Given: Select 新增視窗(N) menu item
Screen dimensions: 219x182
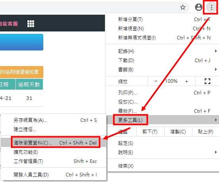Looking at the screenshot, I should (162, 29).
